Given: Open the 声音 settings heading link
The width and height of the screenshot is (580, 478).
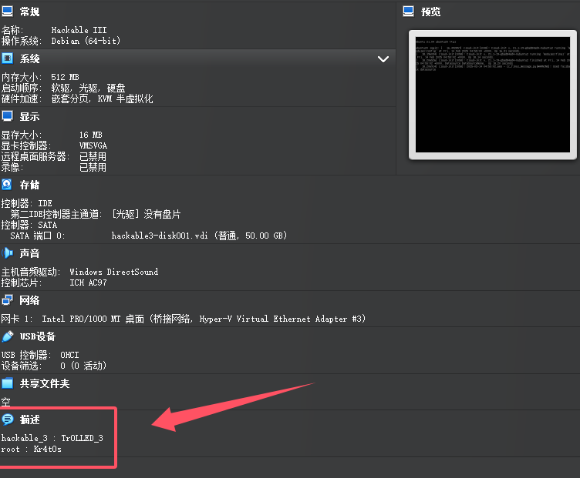Looking at the screenshot, I should [30, 253].
